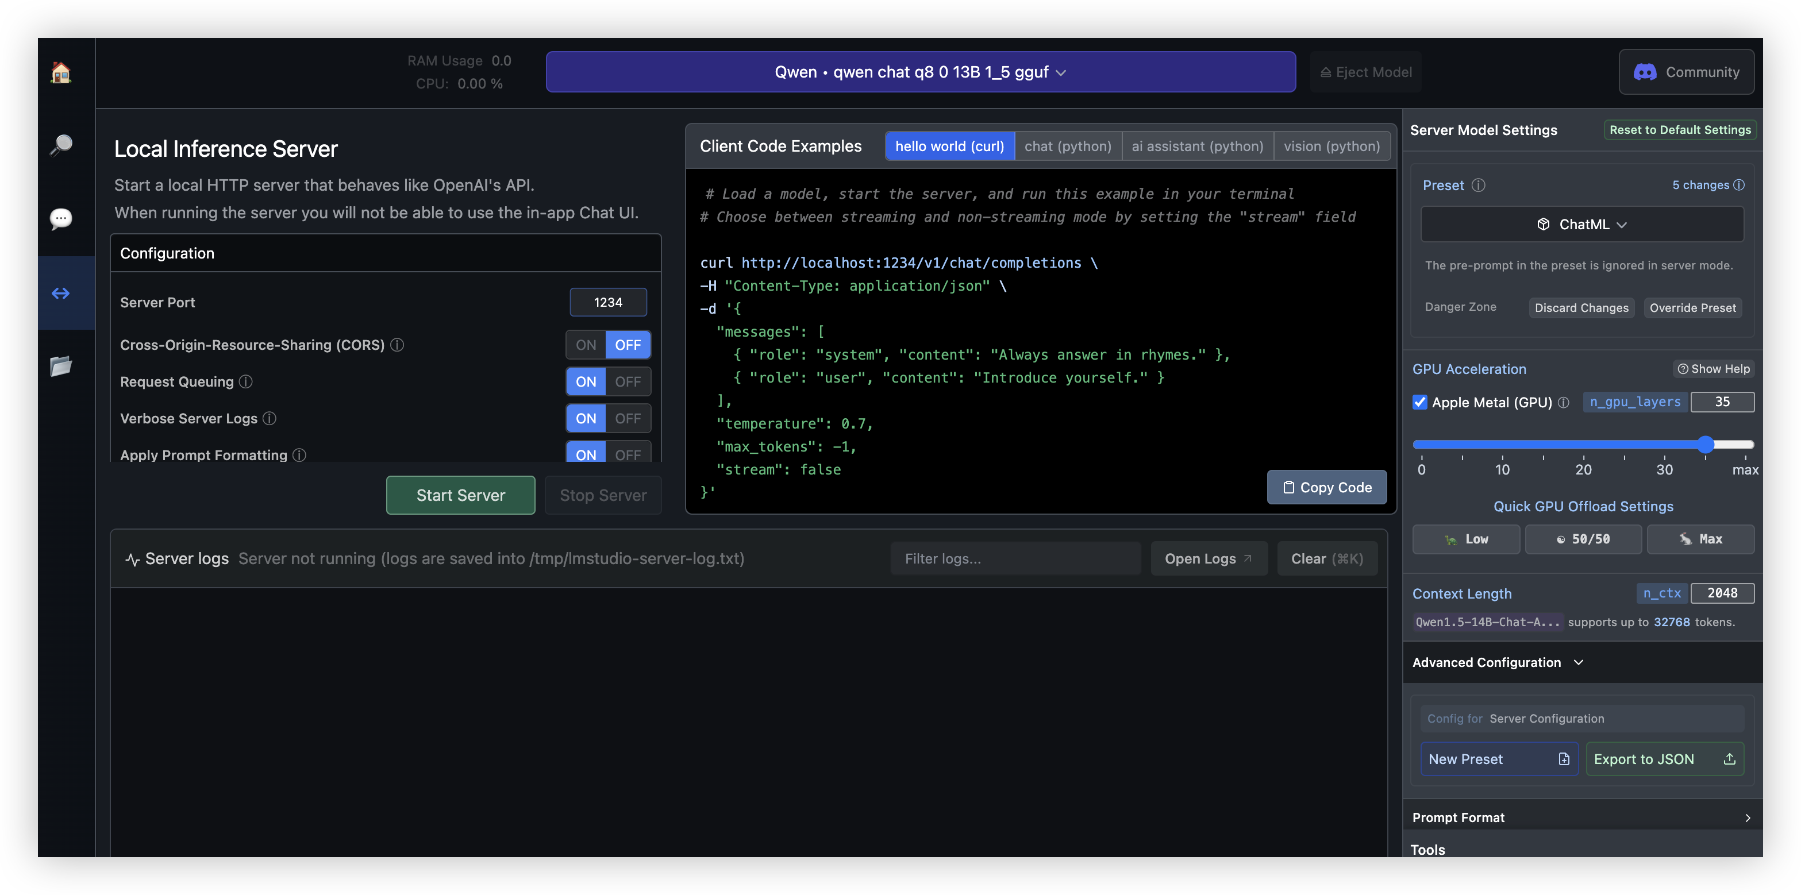Click the Filter logs search field
Viewport: 1801px width, 895px height.
point(1015,558)
